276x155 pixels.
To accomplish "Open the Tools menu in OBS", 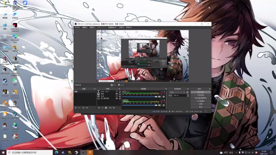I will [121, 28].
